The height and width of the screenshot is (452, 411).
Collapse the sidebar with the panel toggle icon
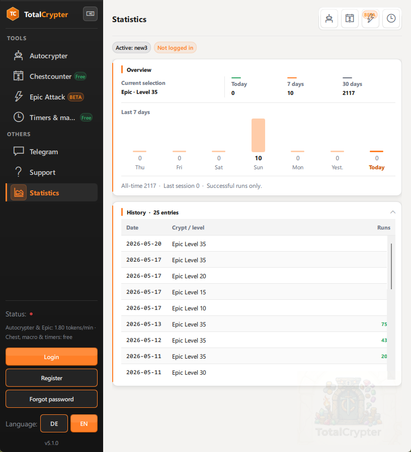[90, 14]
